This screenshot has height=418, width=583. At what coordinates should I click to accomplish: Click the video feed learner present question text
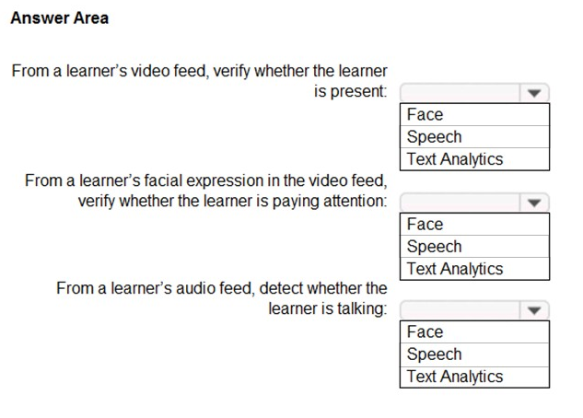point(200,81)
